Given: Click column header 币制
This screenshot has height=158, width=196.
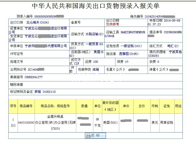Looking at the screenshot, I should [155, 106].
